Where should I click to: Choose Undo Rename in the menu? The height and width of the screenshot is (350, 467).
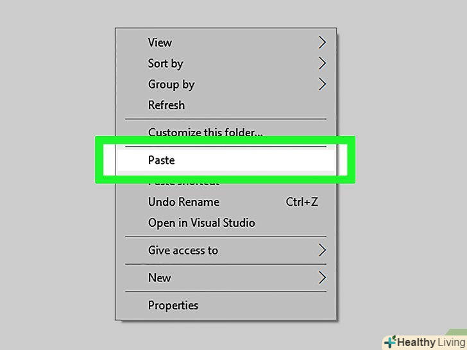tap(183, 202)
